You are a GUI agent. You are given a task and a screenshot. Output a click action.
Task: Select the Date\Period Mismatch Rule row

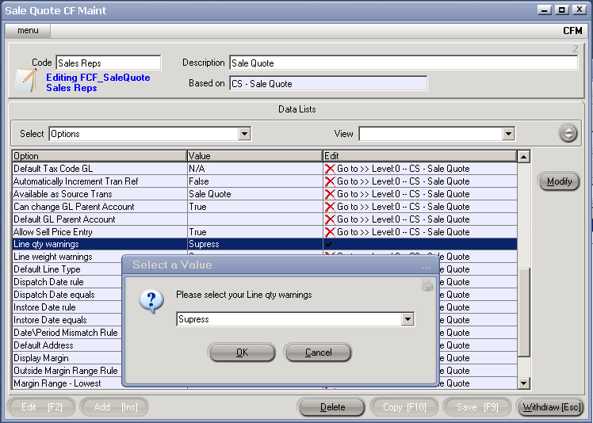point(67,333)
